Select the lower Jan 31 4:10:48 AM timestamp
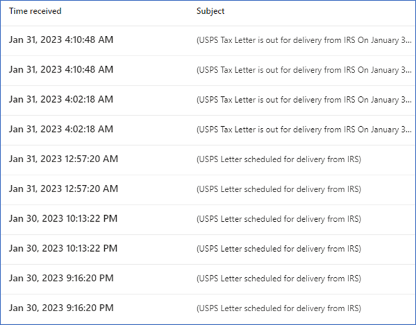416x325 pixels. point(61,69)
